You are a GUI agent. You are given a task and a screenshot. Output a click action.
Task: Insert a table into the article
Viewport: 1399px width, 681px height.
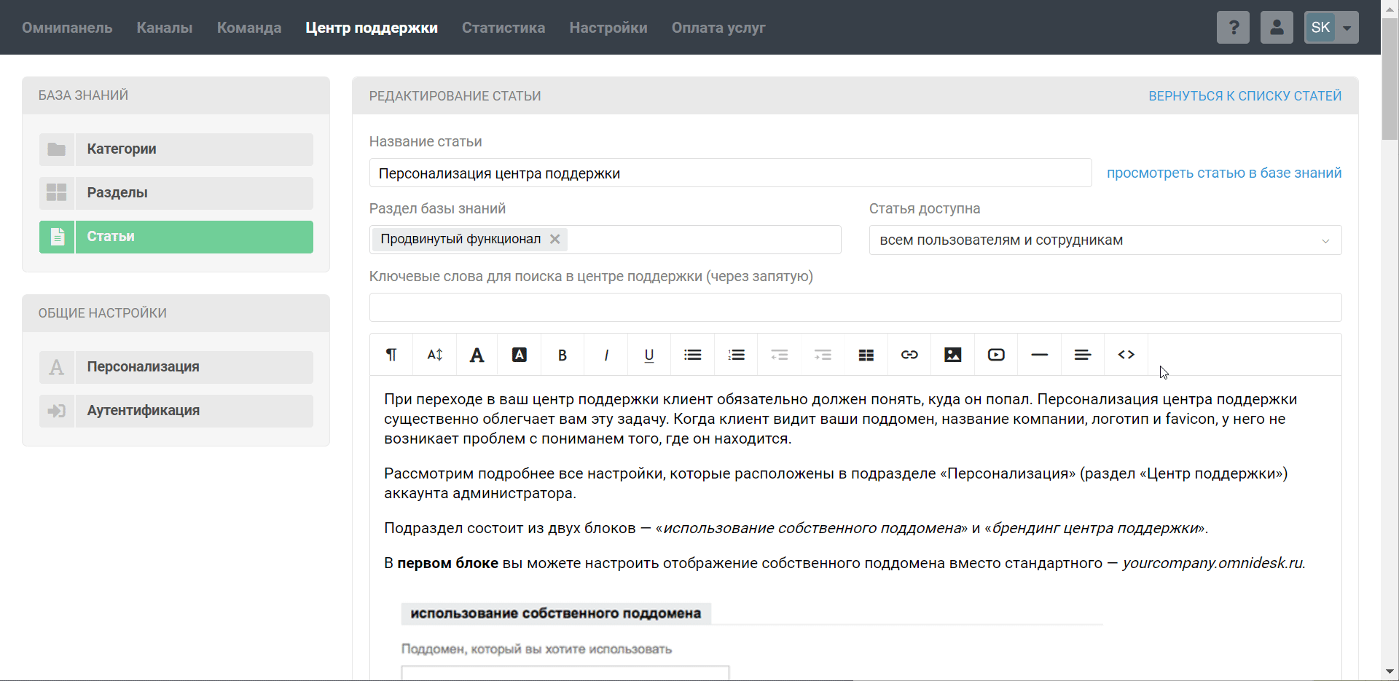click(x=866, y=355)
